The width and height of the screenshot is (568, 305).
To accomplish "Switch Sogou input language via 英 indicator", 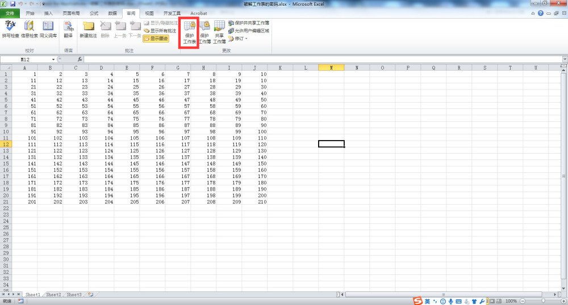I will (428, 302).
